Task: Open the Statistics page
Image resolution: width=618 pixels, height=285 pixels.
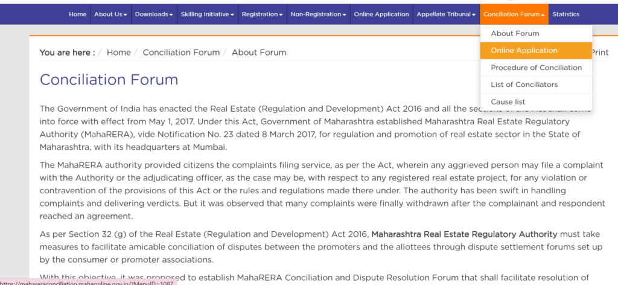Action: click(x=566, y=14)
